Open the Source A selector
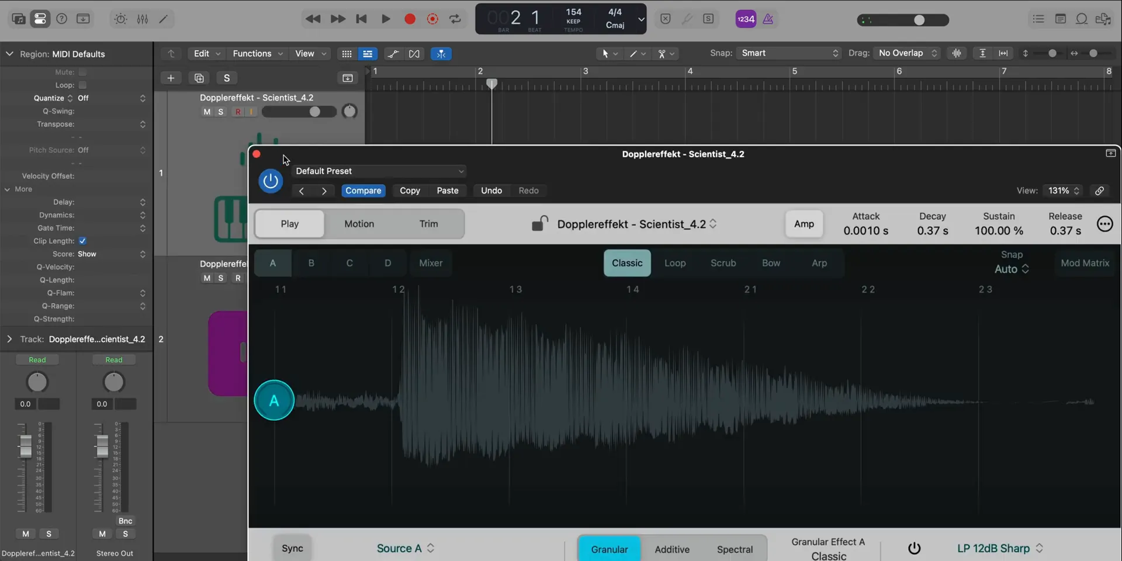Image resolution: width=1122 pixels, height=561 pixels. [406, 548]
